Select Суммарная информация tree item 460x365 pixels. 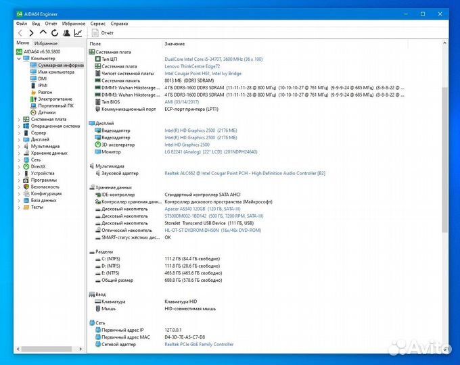tap(57, 65)
